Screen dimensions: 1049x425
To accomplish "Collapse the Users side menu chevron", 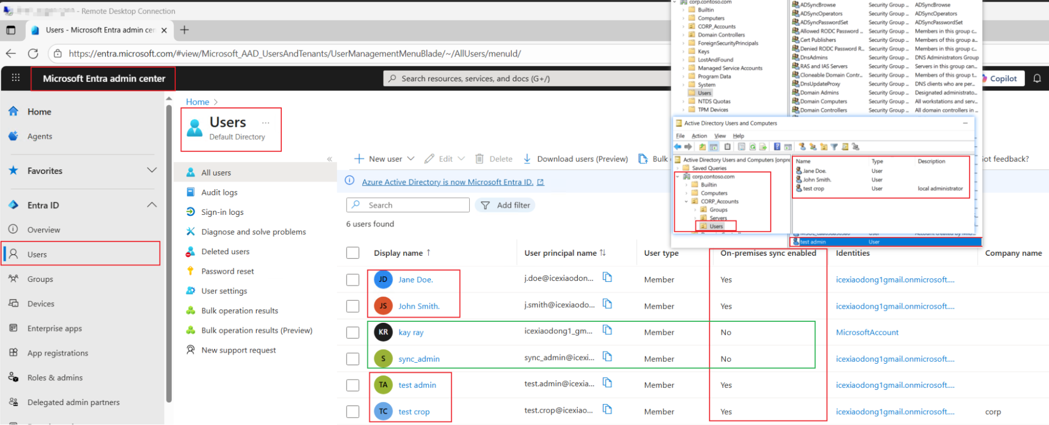I will 330,159.
